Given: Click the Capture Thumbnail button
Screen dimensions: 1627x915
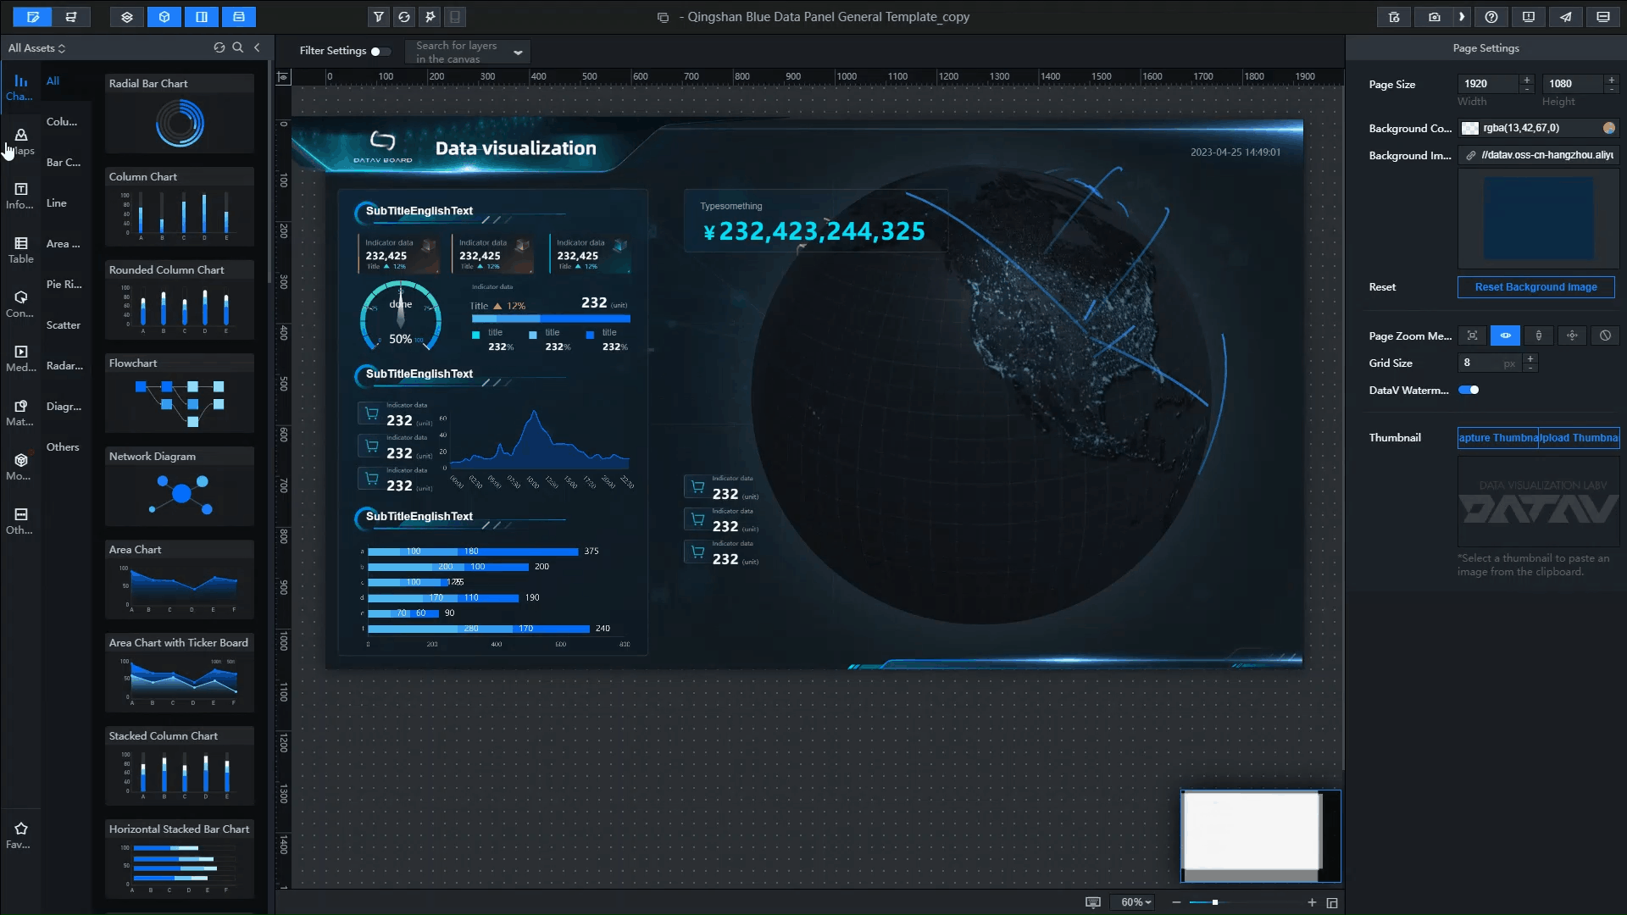Looking at the screenshot, I should [x=1497, y=438].
